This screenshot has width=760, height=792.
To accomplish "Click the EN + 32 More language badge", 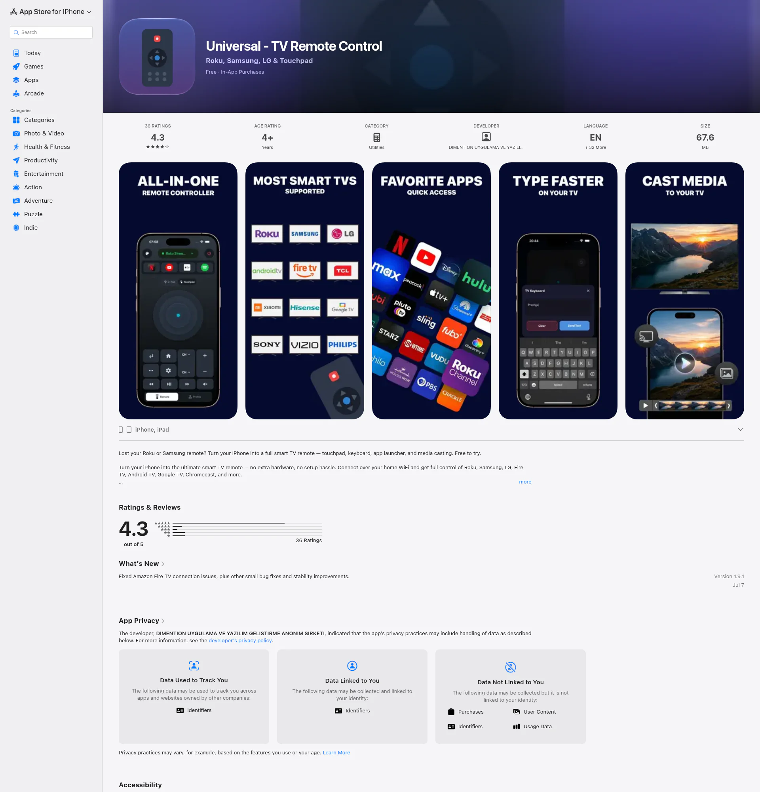I will (x=596, y=137).
